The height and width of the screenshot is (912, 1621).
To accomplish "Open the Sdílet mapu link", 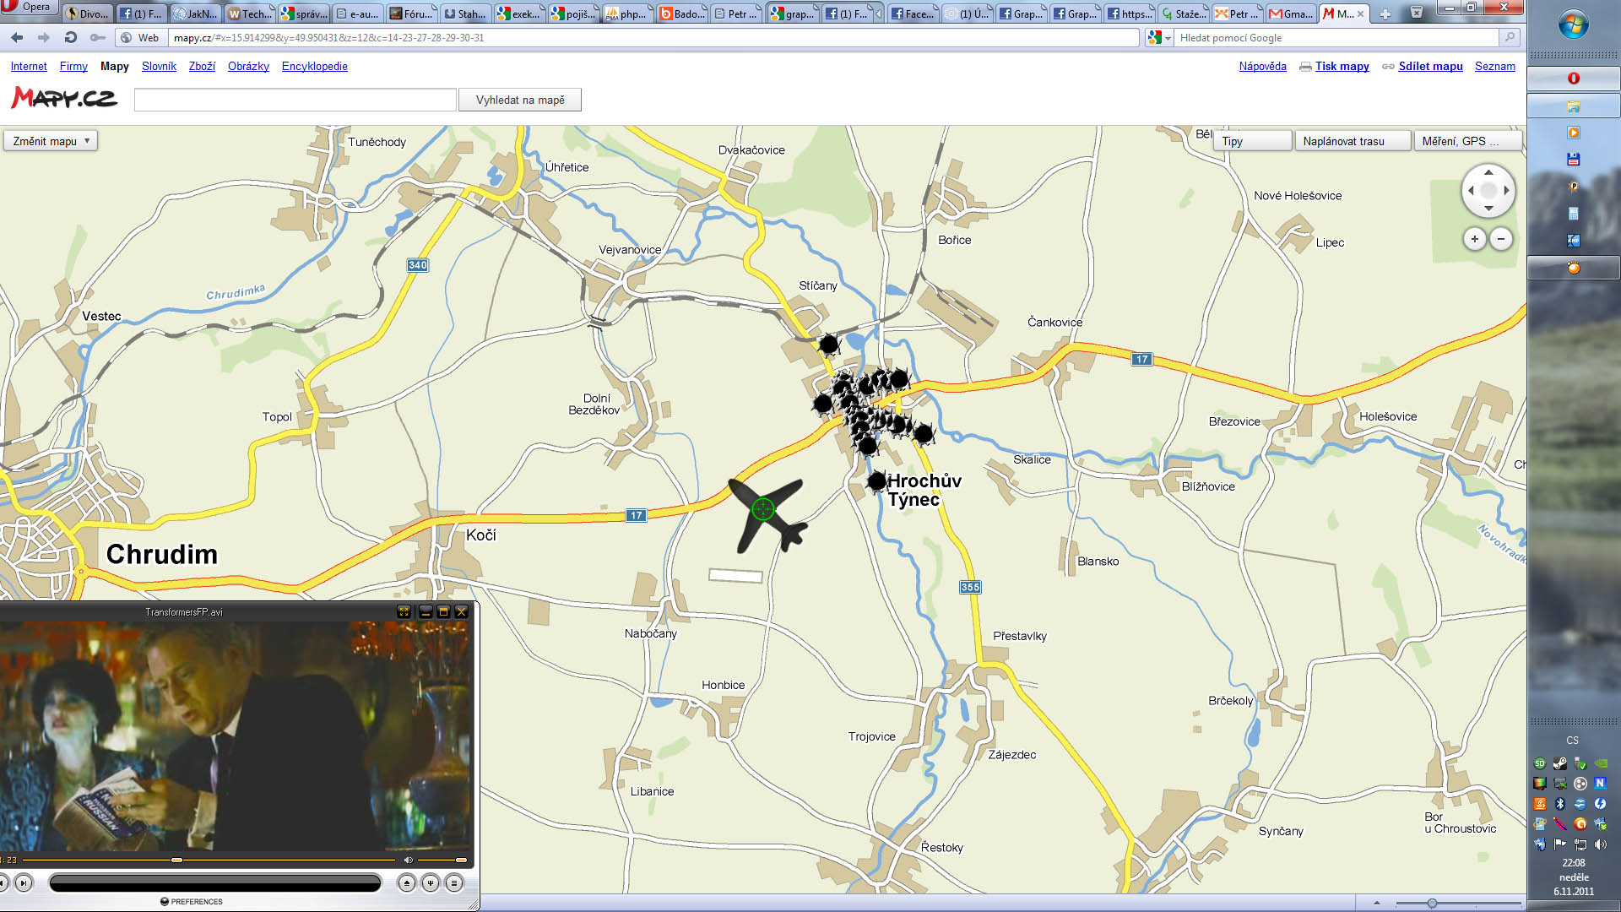I will pyautogui.click(x=1430, y=66).
